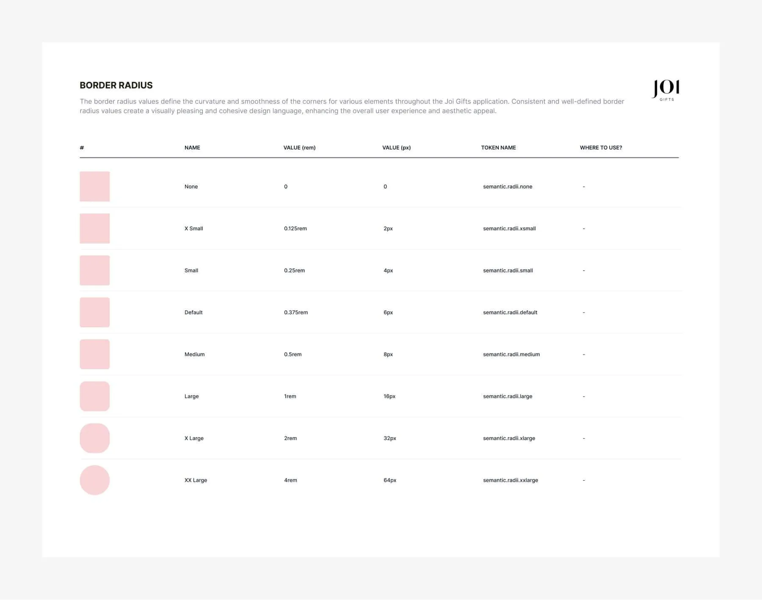Click the 'X Small' name cell

193,228
